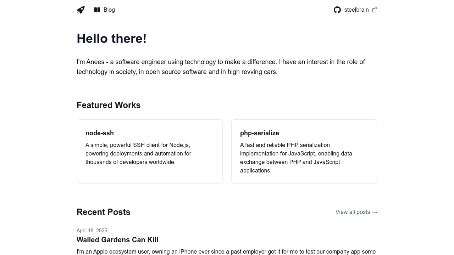Open the Walled Gardens Can Kill post
The width and height of the screenshot is (454, 255).
coord(117,240)
